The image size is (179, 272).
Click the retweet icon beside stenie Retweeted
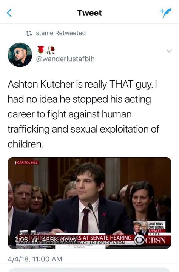click(29, 33)
